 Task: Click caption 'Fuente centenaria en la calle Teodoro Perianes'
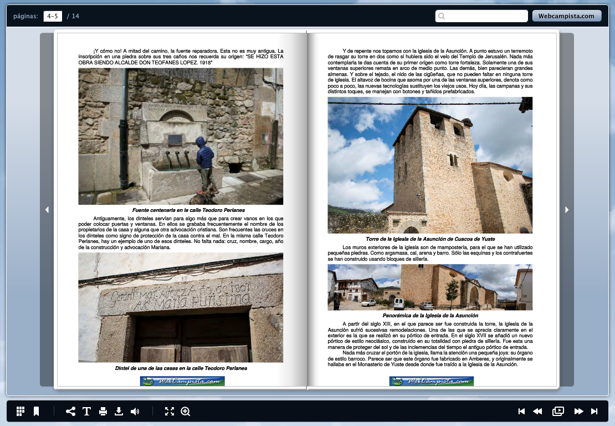[189, 210]
